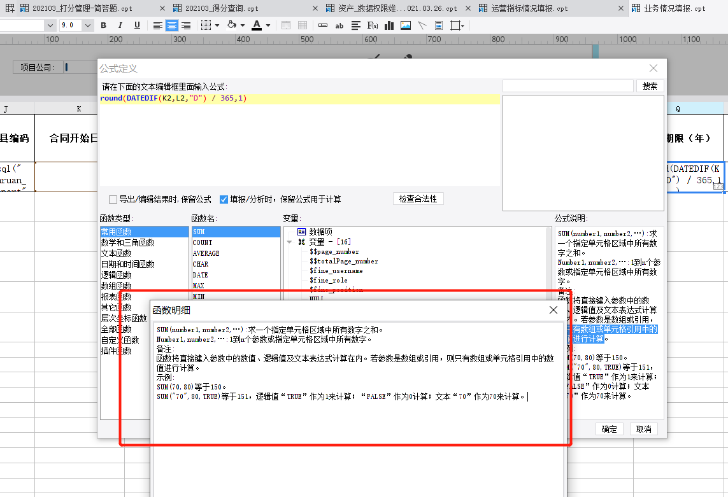Image resolution: width=728 pixels, height=497 pixels.
Task: Collapse the 变量 tree node
Action: tap(289, 242)
